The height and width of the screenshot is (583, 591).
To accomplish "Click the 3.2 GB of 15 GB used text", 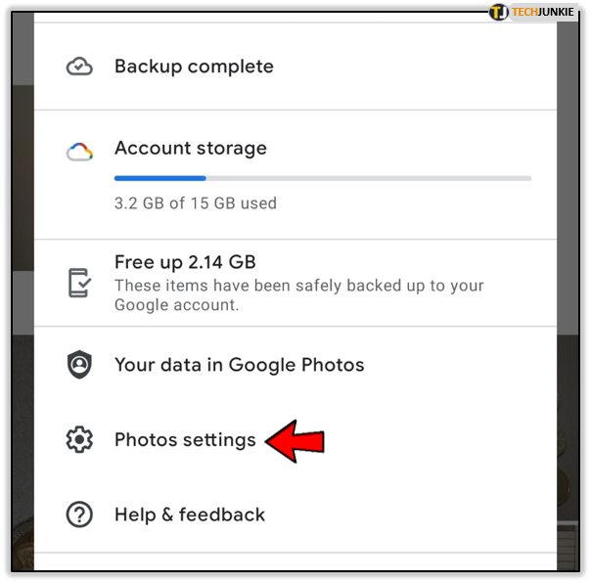I will coord(196,203).
